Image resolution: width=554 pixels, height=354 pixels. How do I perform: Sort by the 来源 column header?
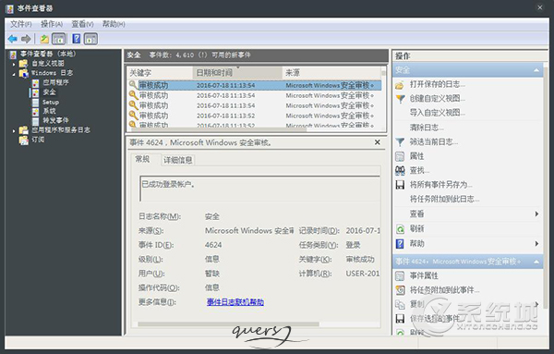[x=331, y=73]
